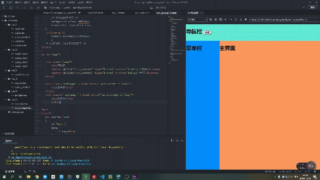This screenshot has width=320, height=180.
Task: Select the console panel tab
Action: [x=8, y=141]
